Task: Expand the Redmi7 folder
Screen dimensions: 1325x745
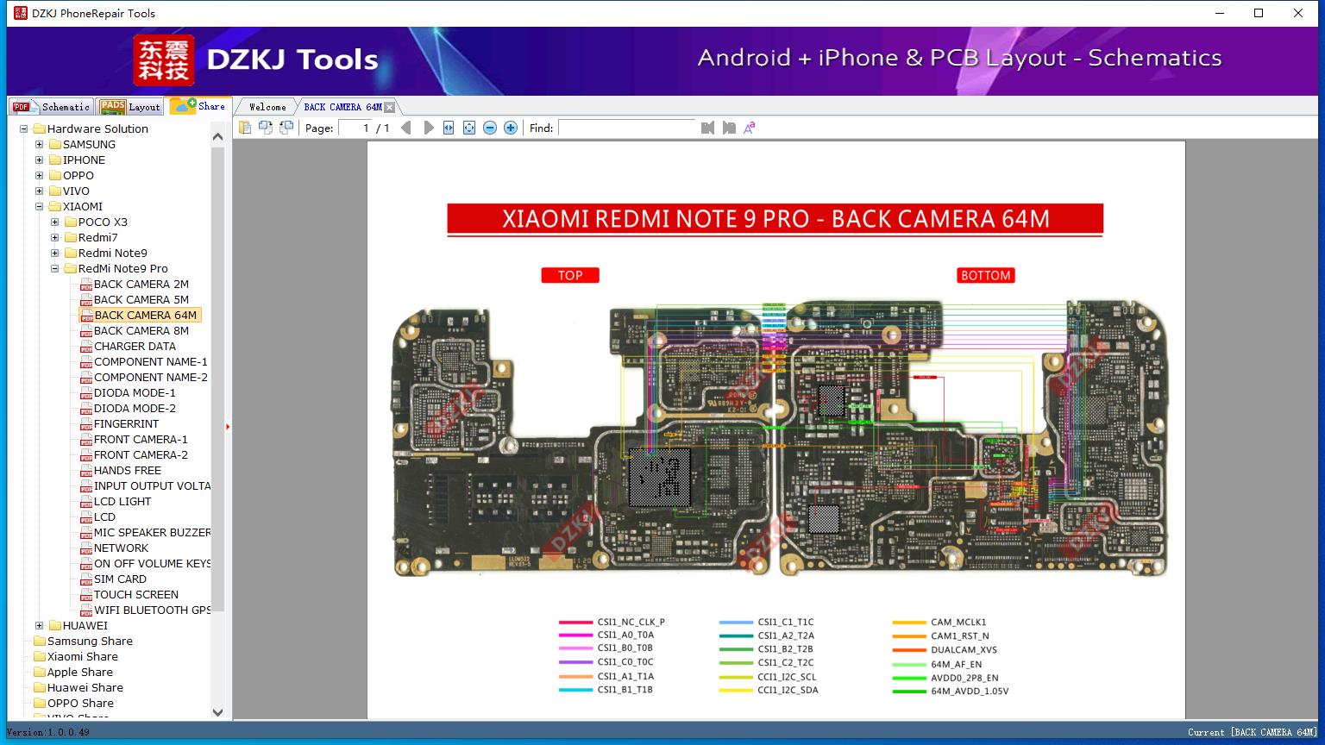Action: point(55,237)
